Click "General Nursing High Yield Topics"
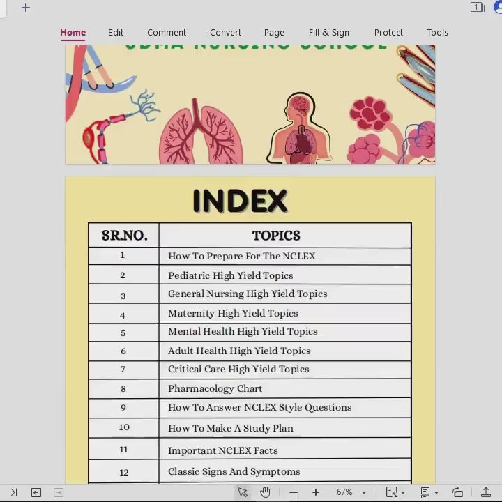This screenshot has width=502, height=502. tap(248, 294)
